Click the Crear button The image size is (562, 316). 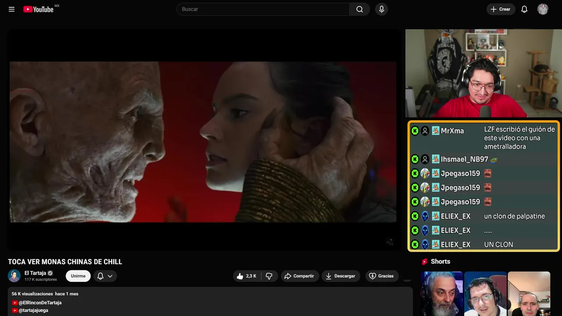[x=501, y=9]
